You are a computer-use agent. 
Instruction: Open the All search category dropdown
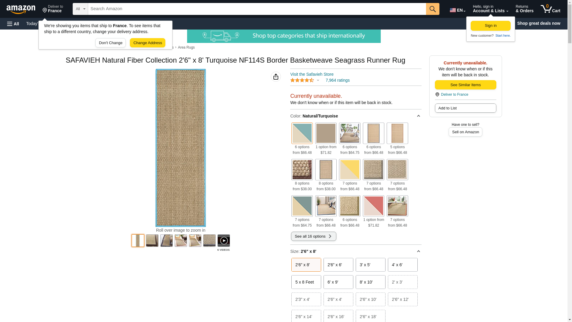point(80,9)
